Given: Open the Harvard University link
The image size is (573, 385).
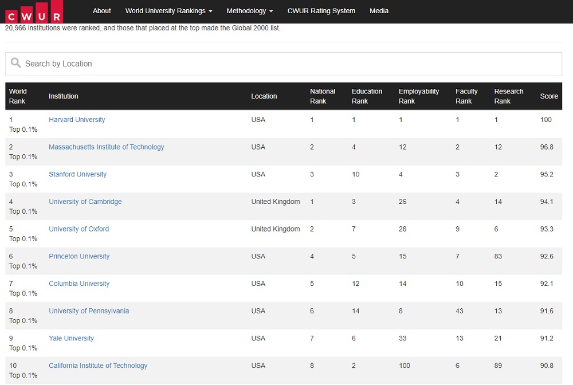Looking at the screenshot, I should point(77,120).
